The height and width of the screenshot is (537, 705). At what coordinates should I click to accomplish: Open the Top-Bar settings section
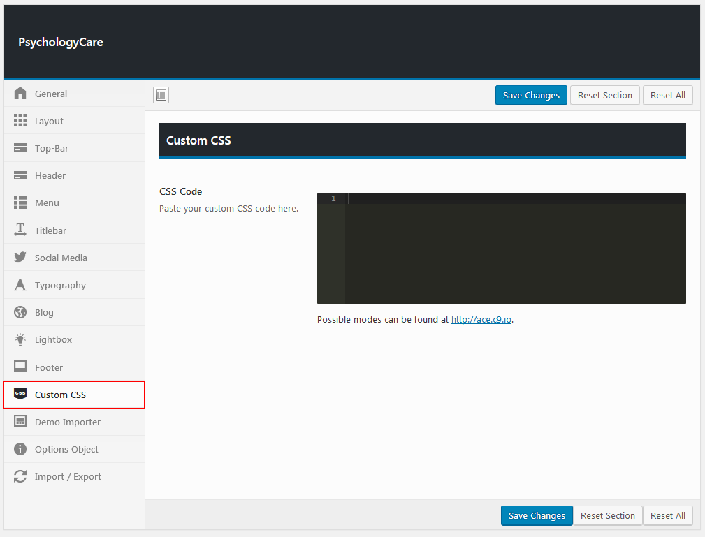(x=52, y=148)
